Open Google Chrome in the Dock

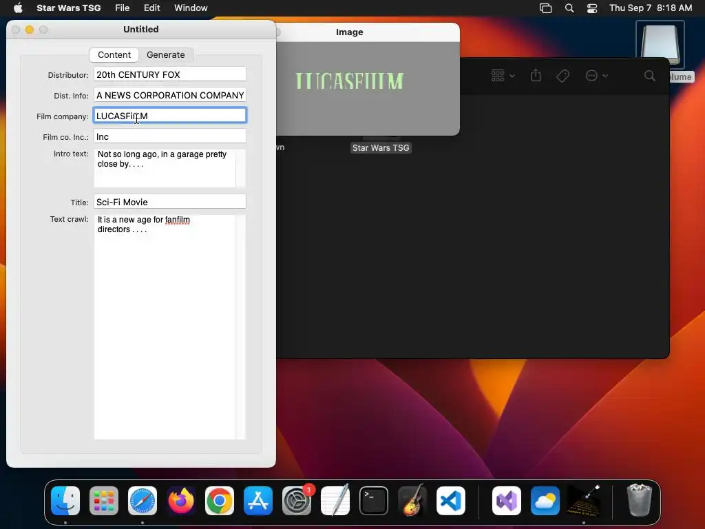click(x=220, y=501)
